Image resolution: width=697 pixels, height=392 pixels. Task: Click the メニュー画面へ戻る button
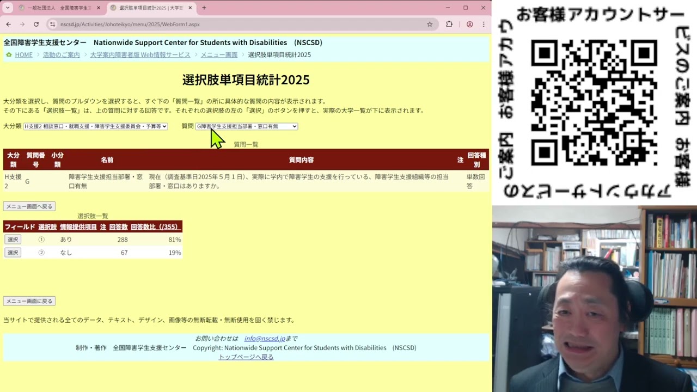coord(29,206)
